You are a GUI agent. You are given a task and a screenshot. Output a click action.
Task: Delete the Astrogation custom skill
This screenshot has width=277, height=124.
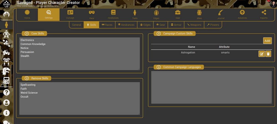[268, 54]
